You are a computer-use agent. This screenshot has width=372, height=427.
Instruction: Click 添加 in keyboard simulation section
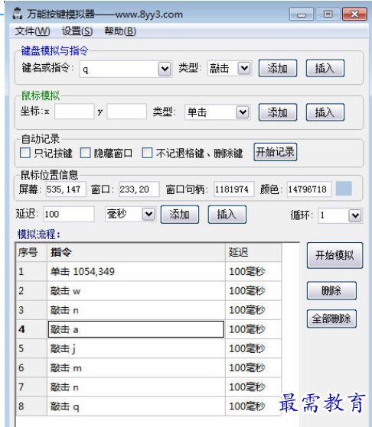(278, 68)
